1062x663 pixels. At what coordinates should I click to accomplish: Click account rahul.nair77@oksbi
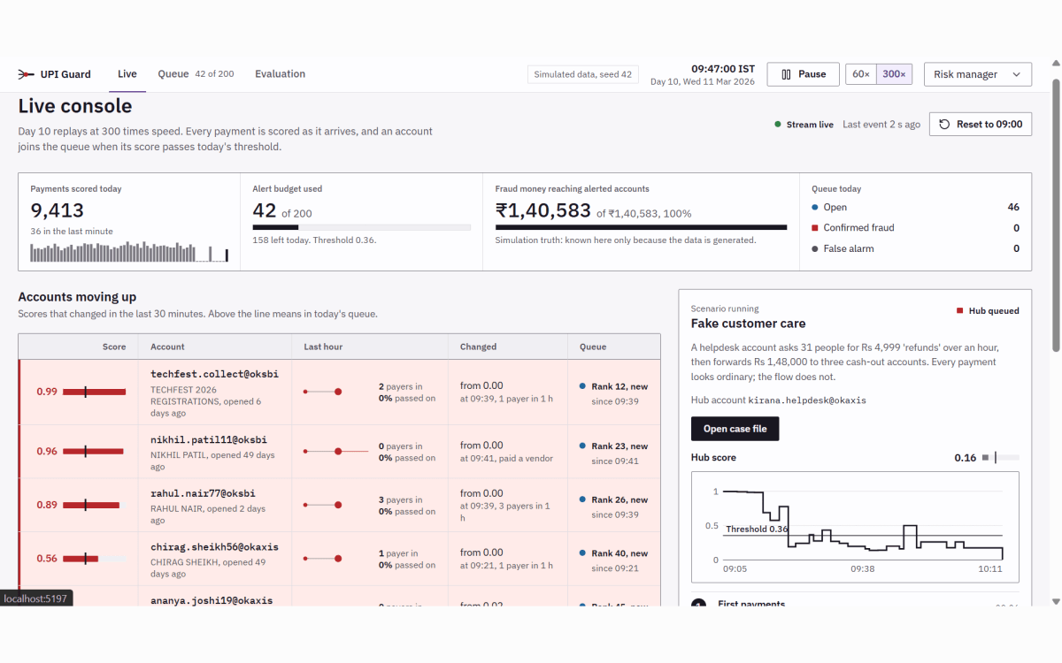[x=203, y=493]
